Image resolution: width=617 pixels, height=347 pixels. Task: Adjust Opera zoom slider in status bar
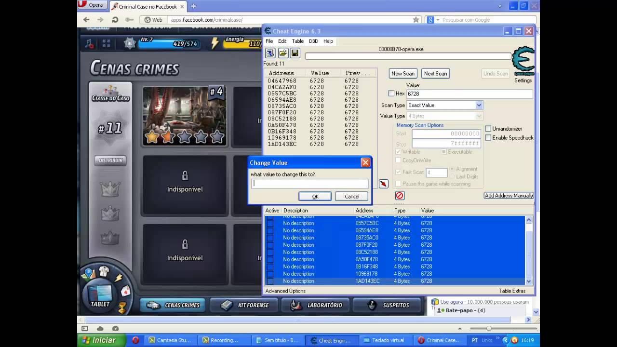(489, 329)
